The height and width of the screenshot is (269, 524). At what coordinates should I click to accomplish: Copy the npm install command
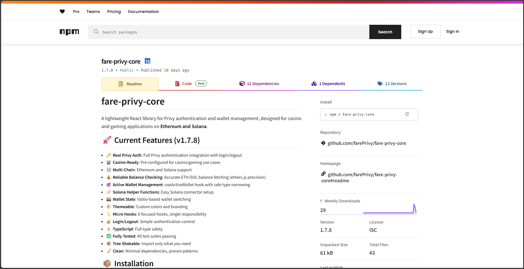[x=407, y=114]
